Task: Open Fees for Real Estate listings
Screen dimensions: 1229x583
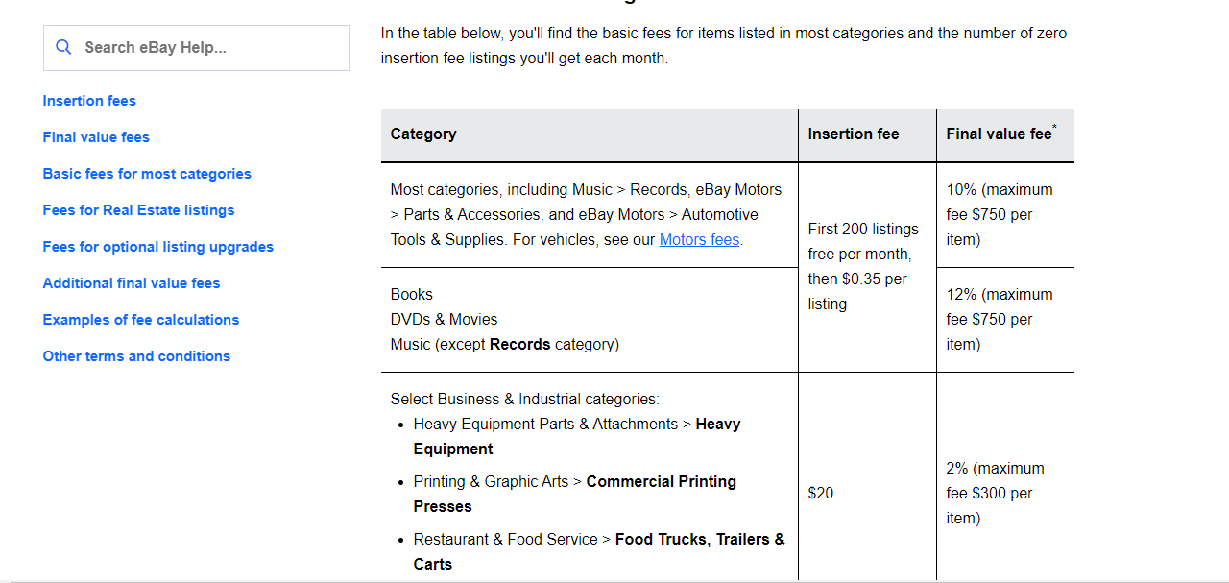Action: (138, 210)
